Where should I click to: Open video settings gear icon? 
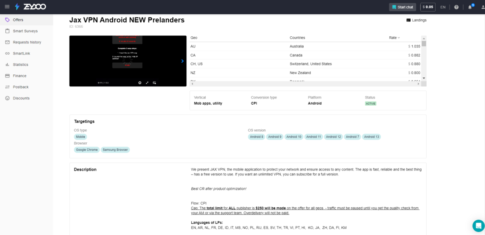[140, 83]
